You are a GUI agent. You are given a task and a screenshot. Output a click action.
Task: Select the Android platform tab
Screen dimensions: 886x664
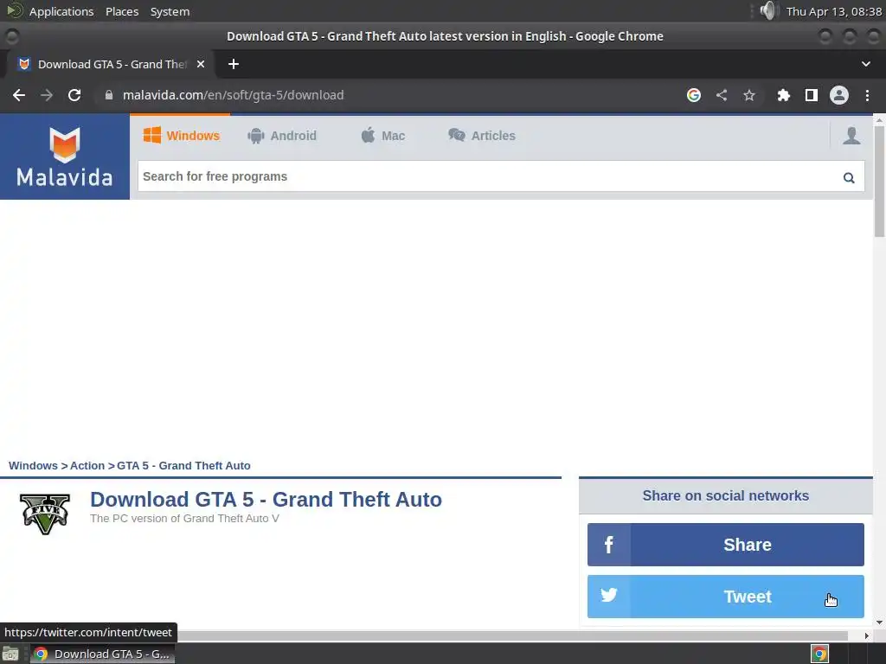tap(282, 136)
